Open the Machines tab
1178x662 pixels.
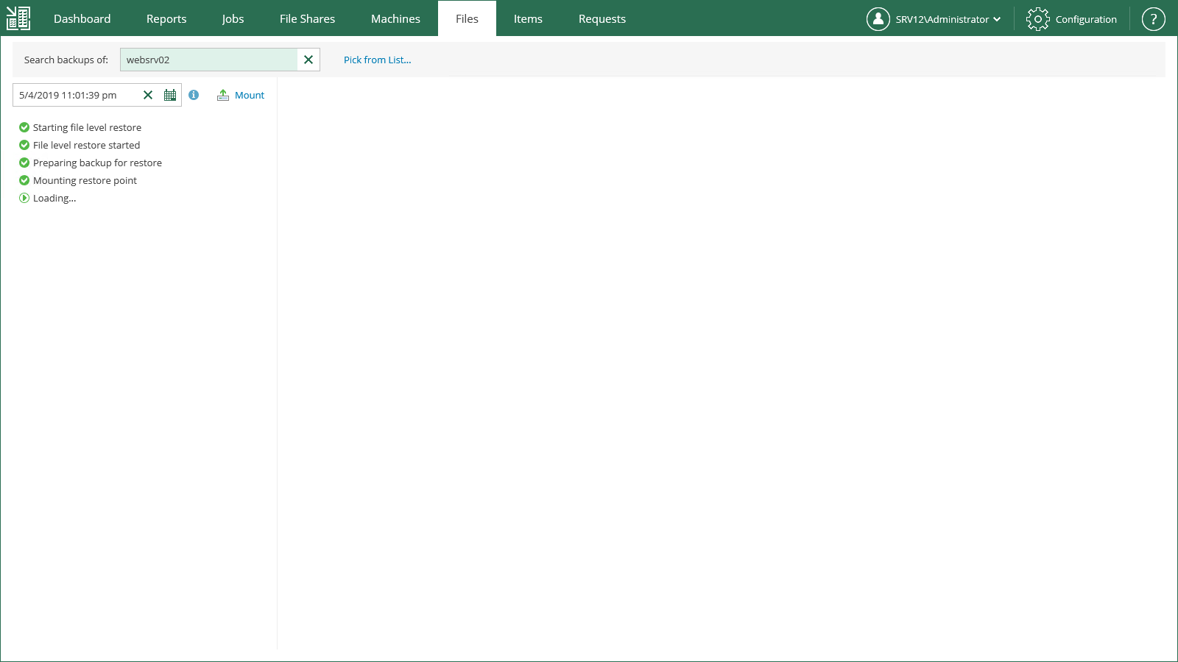tap(395, 18)
